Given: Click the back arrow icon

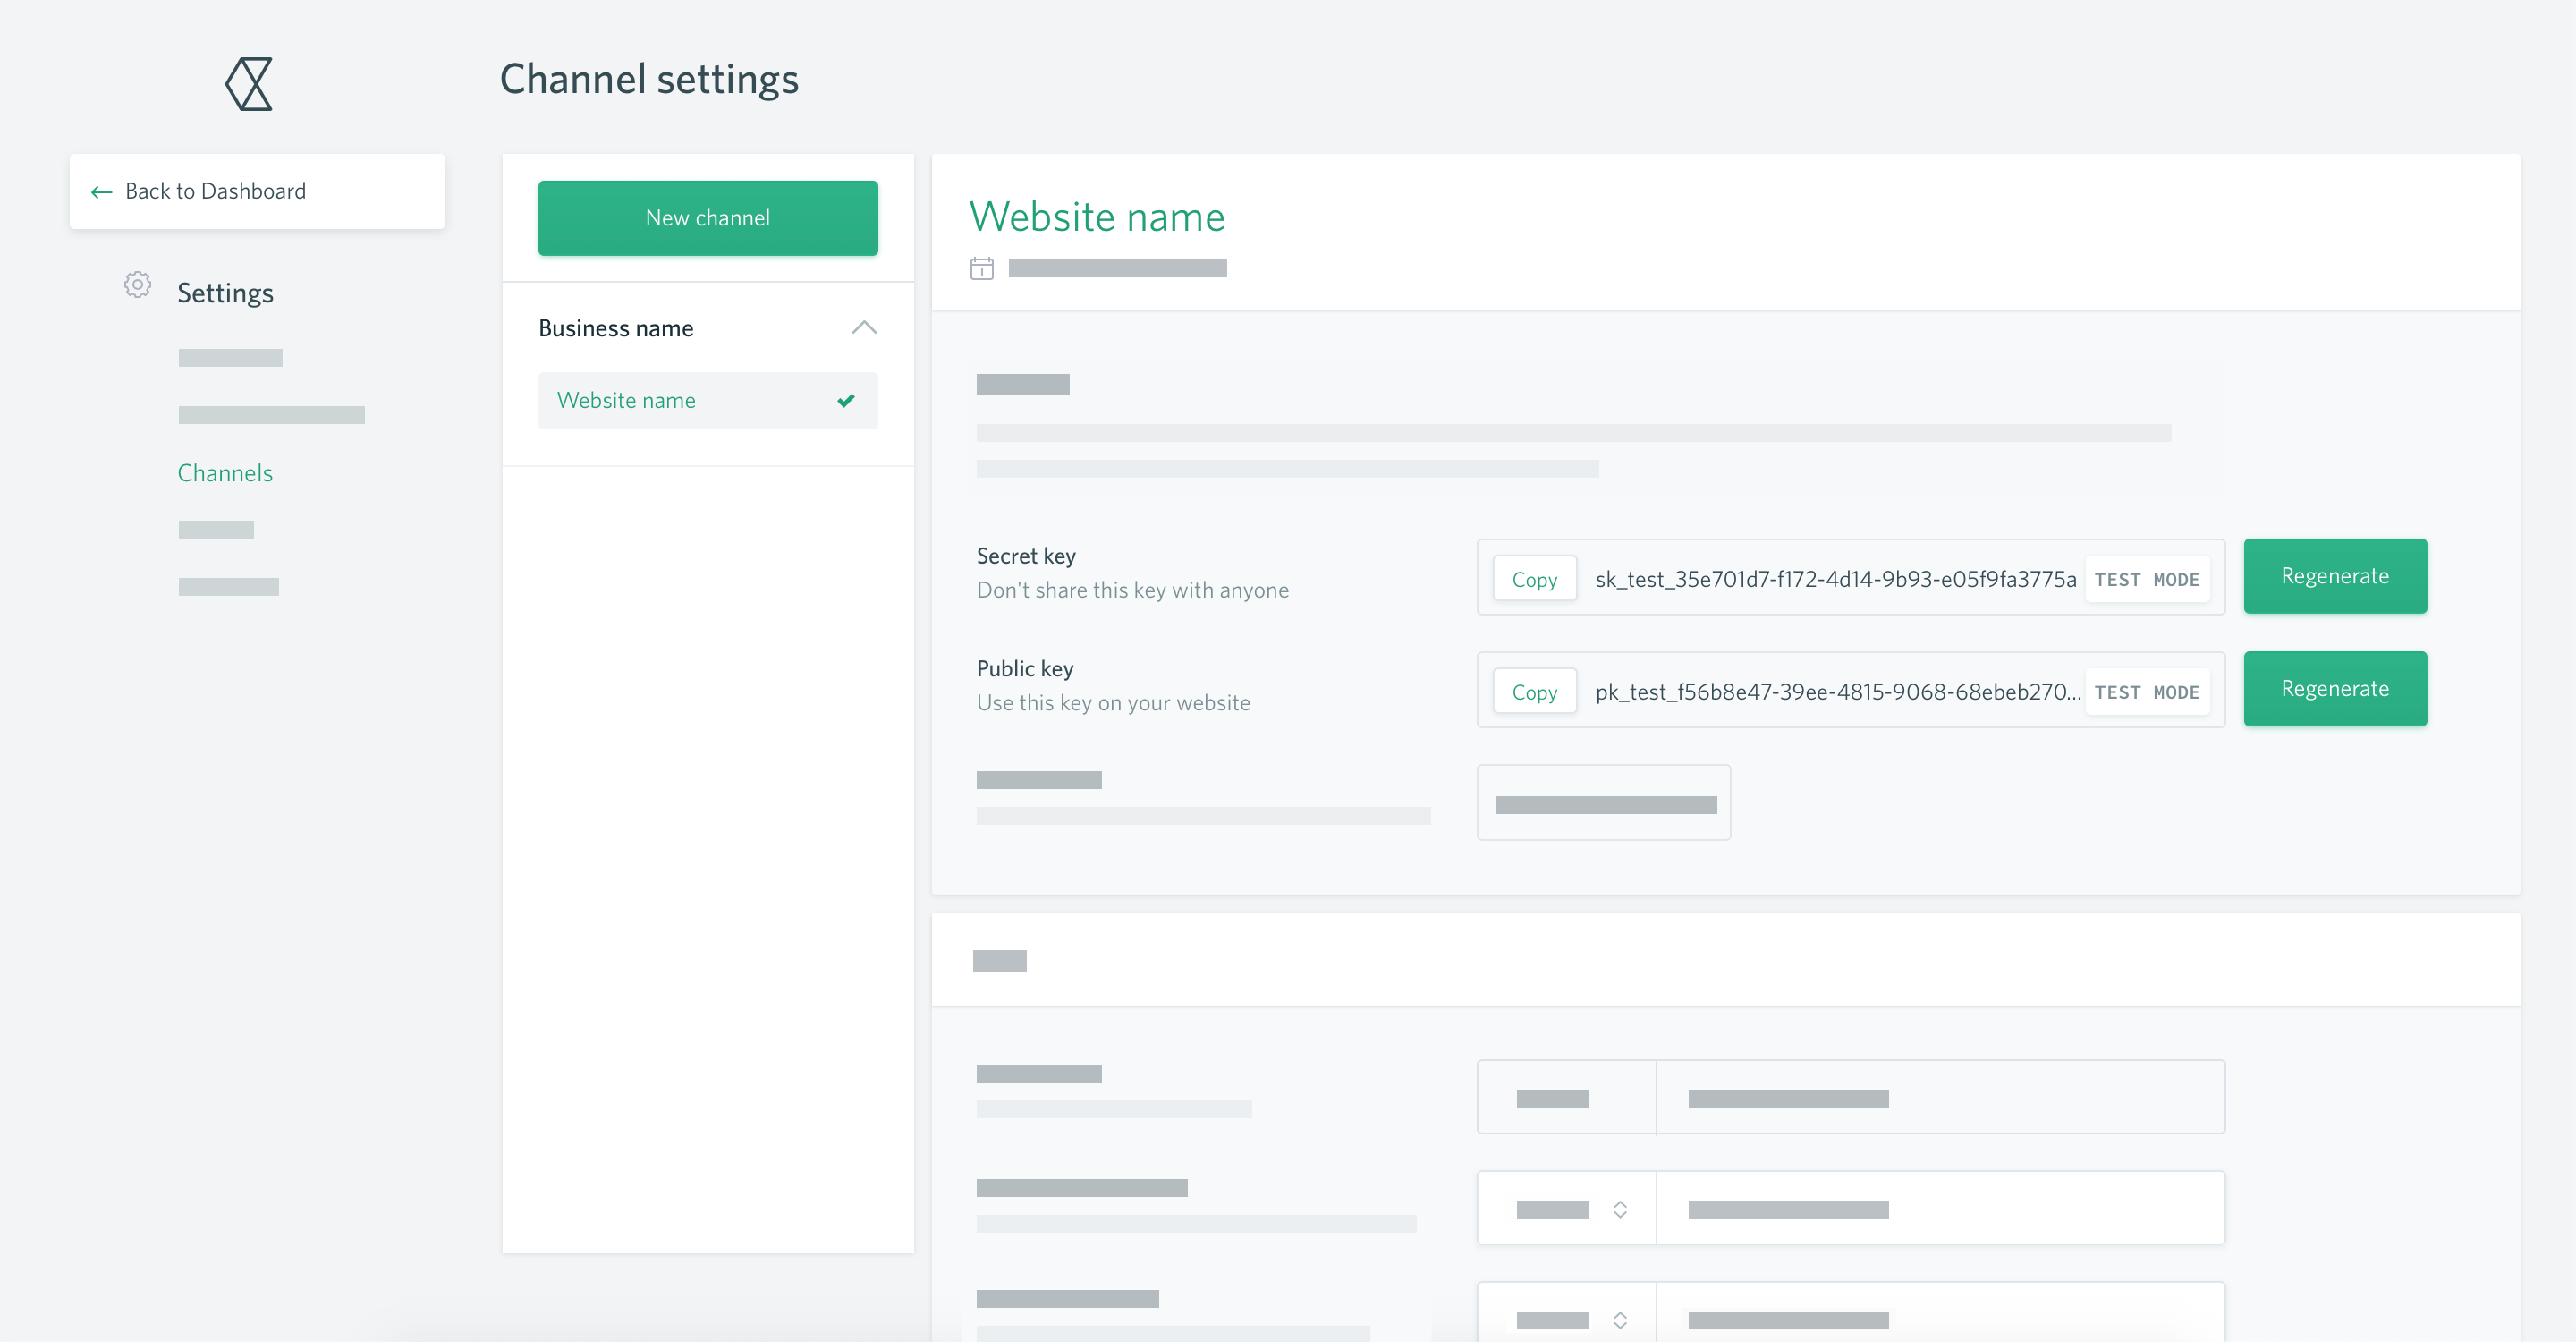Looking at the screenshot, I should 101,192.
